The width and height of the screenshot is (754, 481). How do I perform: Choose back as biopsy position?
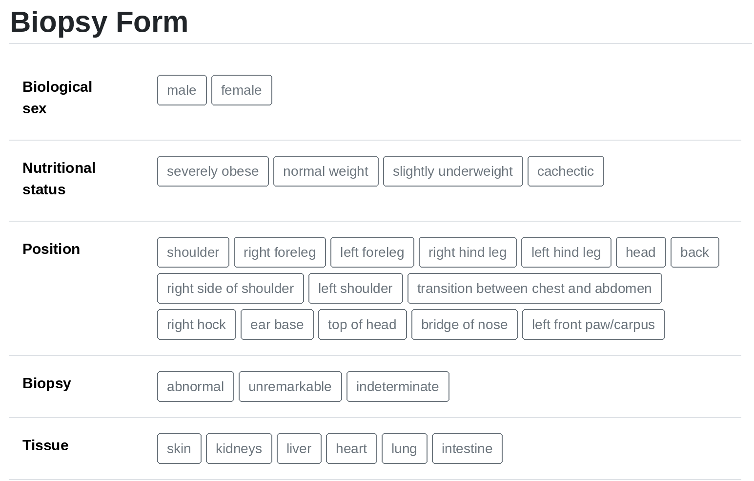point(694,252)
